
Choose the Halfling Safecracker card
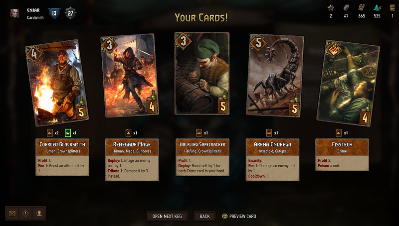(x=202, y=74)
